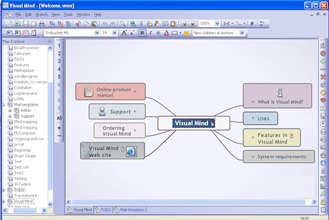Open the Branch menu
Screen dimensions: 329x220
point(42,14)
